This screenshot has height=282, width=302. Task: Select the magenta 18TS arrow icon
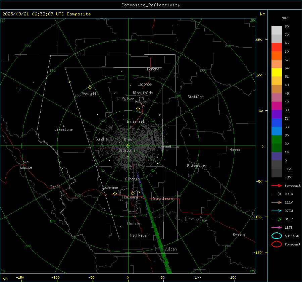[276, 227]
